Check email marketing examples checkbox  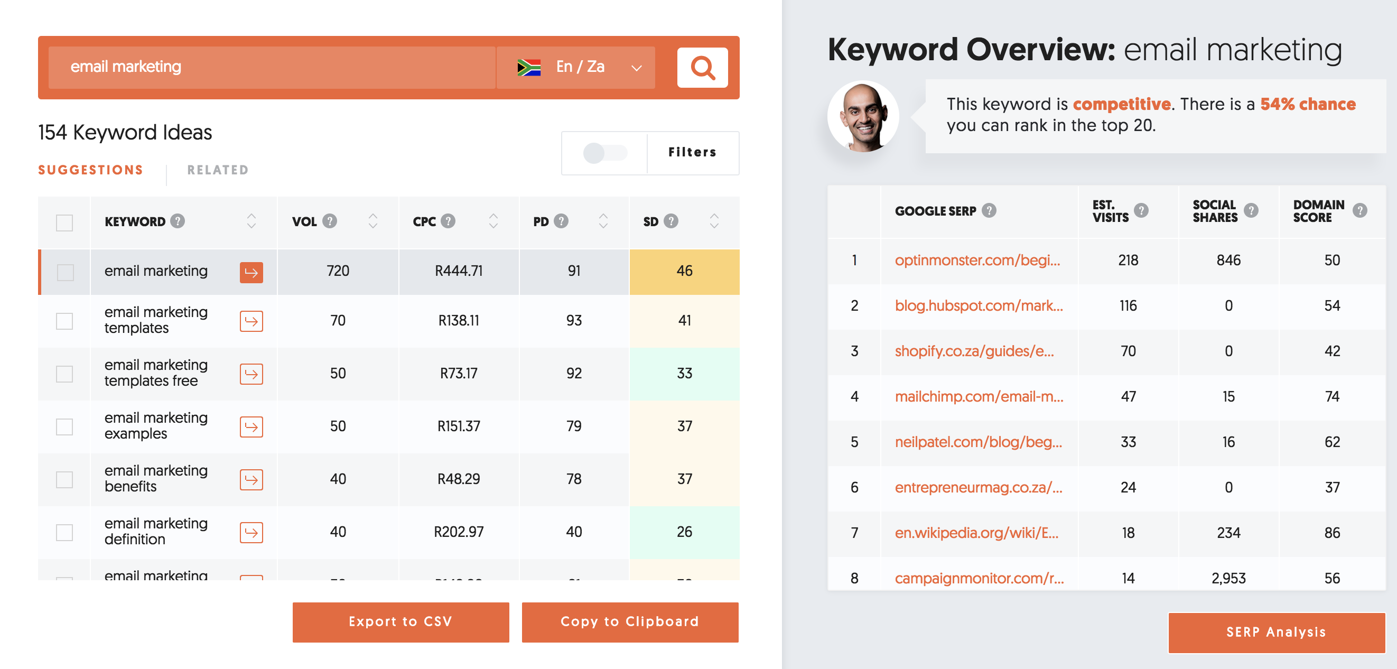coord(64,426)
